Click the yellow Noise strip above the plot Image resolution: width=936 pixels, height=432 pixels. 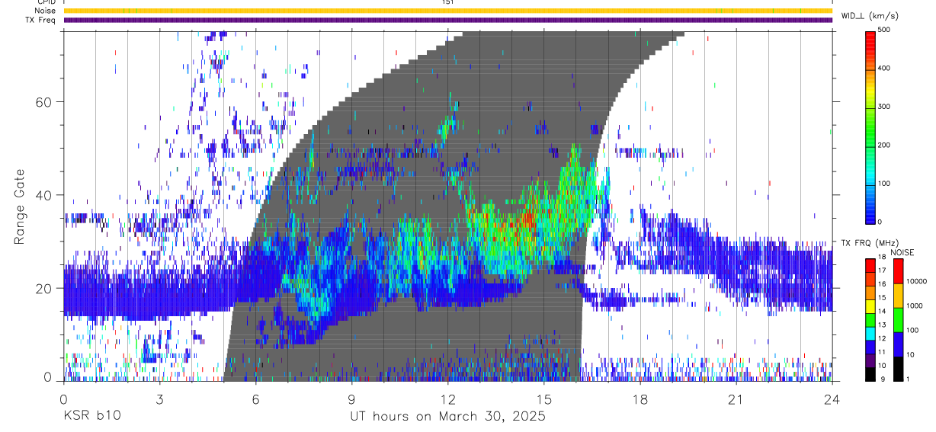(x=447, y=11)
